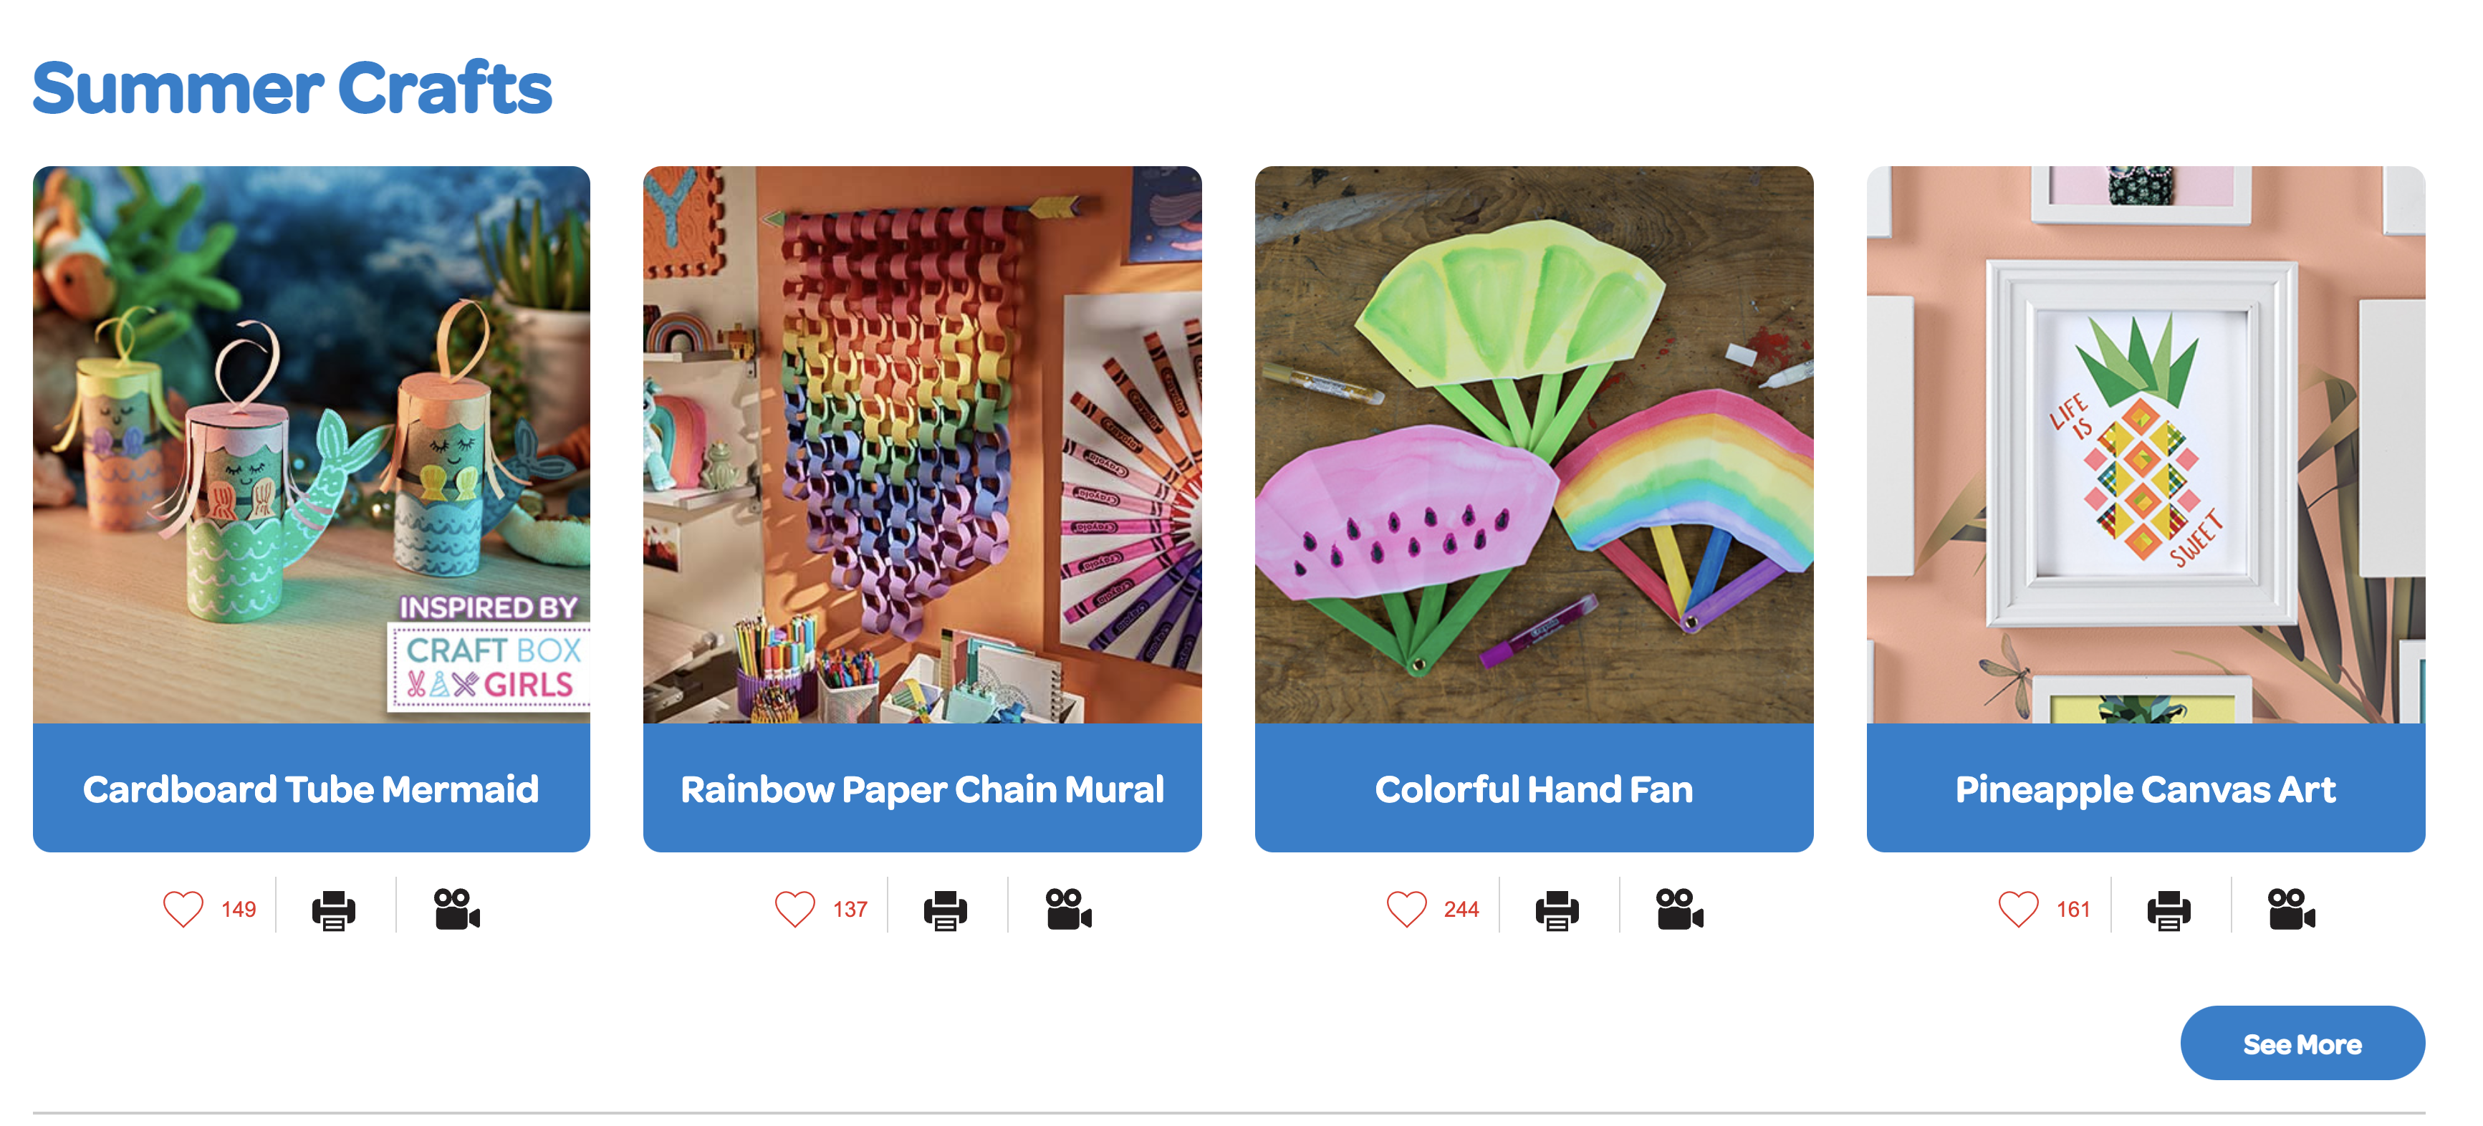Open video for Cardboard Tube Mermaid
Viewport: 2483px width, 1126px height.
click(457, 909)
